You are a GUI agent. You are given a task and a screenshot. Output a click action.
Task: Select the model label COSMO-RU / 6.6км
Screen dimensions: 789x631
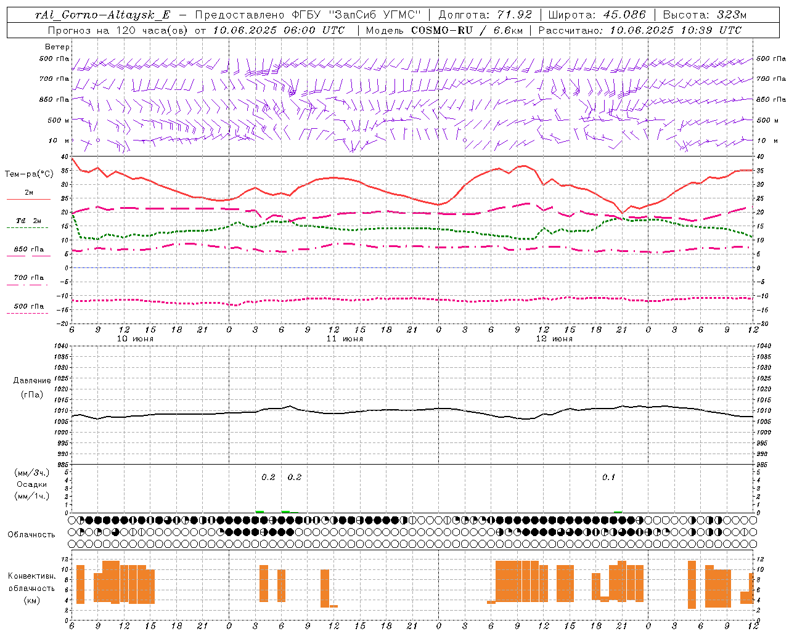467,30
